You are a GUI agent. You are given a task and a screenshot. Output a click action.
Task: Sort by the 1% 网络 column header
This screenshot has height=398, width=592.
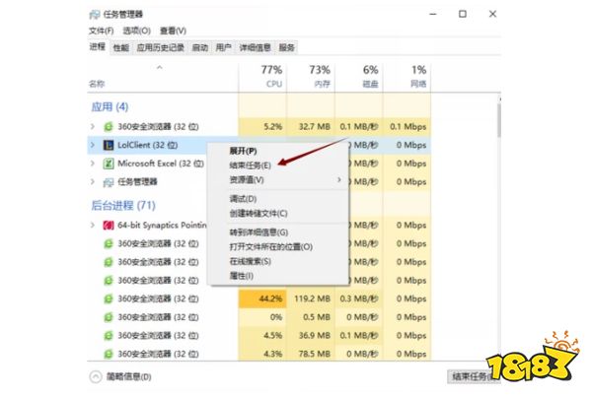click(407, 77)
